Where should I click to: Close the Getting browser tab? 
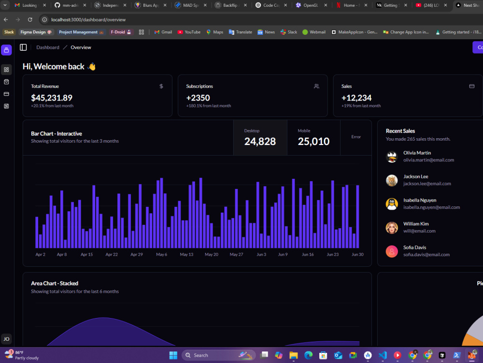point(406,5)
